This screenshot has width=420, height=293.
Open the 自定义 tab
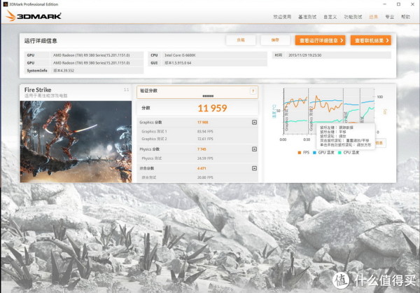click(x=330, y=17)
